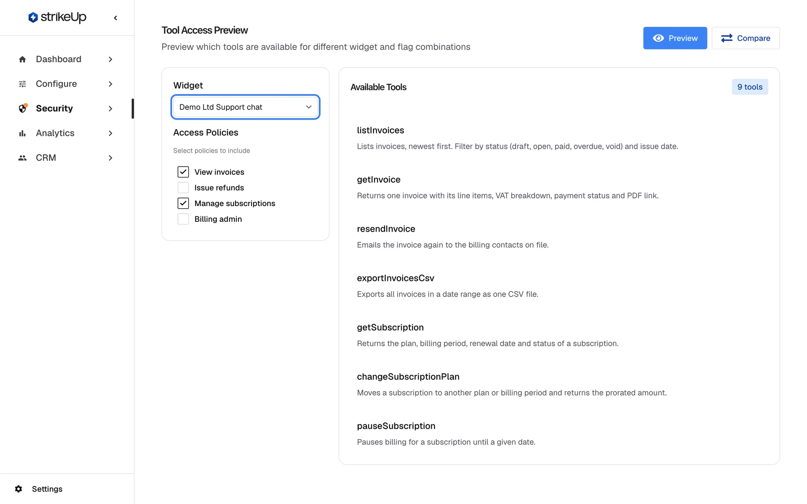Expand the Dashboard menu chevron
Image resolution: width=807 pixels, height=504 pixels.
[x=110, y=59]
